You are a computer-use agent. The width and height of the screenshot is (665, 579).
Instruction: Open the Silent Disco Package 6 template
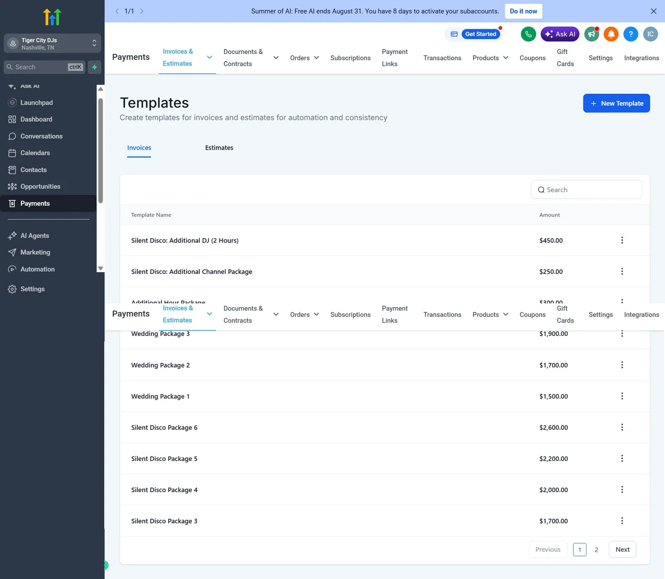pyautogui.click(x=164, y=427)
